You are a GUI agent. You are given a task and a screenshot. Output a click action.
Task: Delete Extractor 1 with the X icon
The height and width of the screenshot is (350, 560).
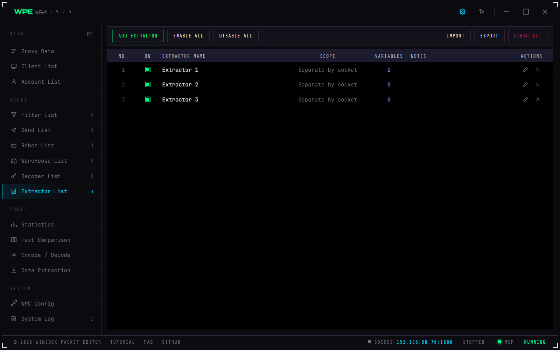coord(538,70)
